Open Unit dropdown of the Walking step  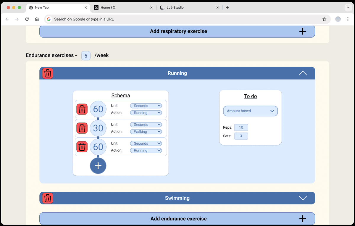(146, 125)
